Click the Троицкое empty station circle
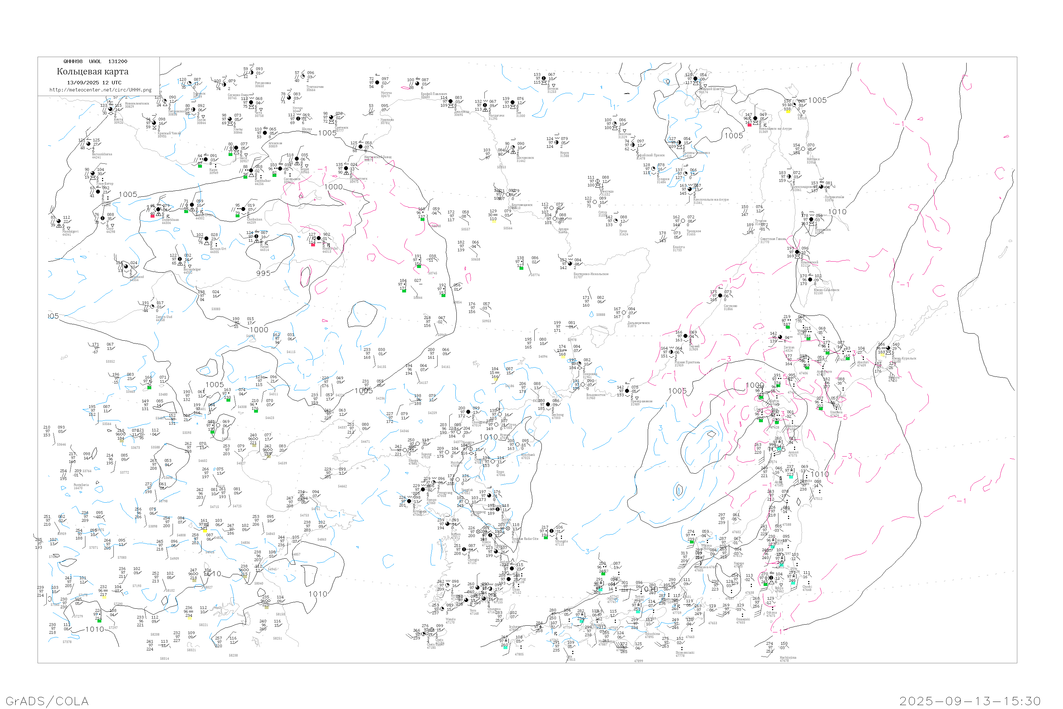1063x709 pixels. point(684,221)
